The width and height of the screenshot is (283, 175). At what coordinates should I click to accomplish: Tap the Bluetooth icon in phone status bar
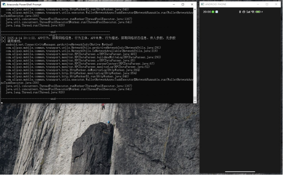(x=240, y=12)
